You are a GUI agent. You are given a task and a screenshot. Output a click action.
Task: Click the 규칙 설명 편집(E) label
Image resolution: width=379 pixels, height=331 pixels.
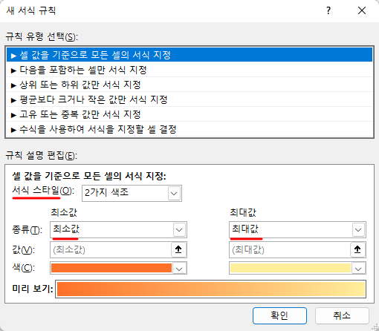coord(42,156)
